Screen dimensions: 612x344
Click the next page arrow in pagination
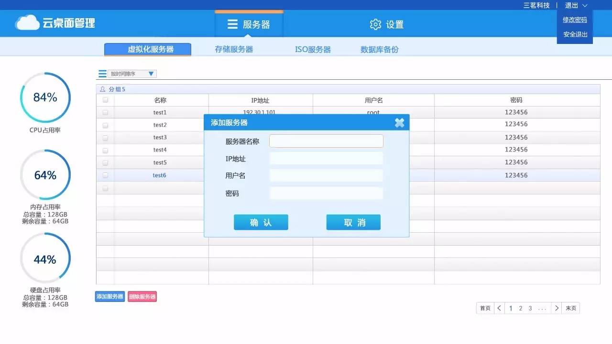(557, 308)
